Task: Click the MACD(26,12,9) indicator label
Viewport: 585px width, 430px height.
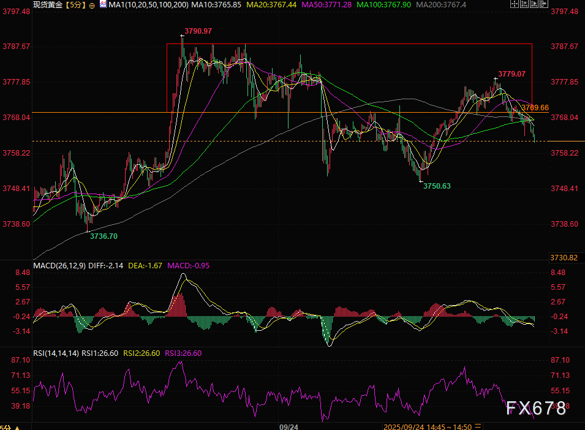Action: [x=61, y=265]
